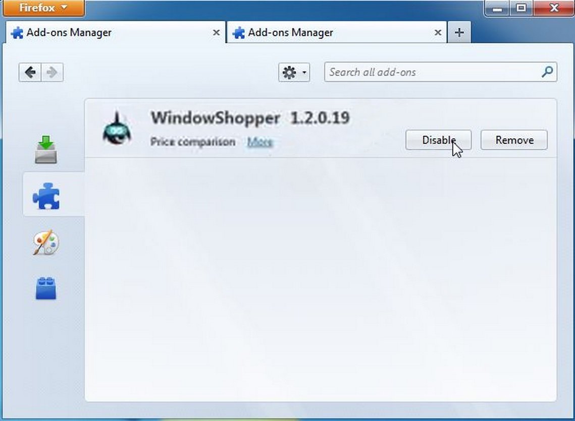Screen dimensions: 575x421
Task: Select the Extensions puzzle piece category
Action: 46,196
